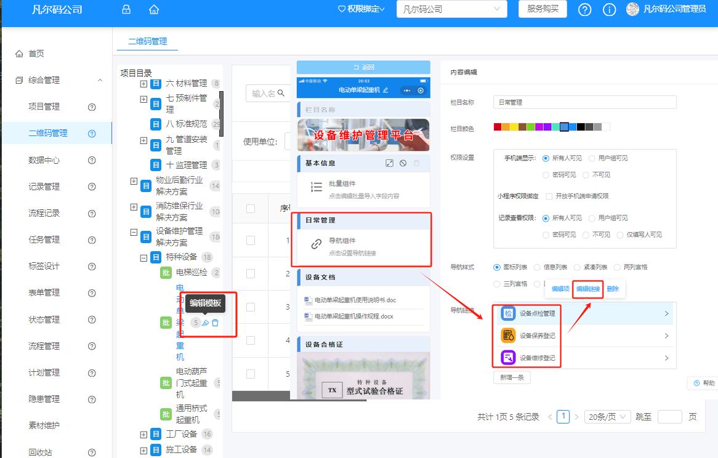
Task: Click the 设备维修登记 purple icon
Action: [x=507, y=358]
